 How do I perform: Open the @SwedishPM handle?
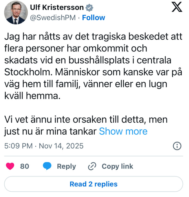(52, 18)
